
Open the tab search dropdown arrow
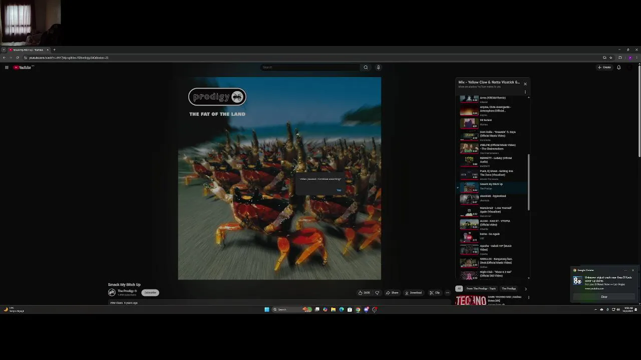(x=4, y=49)
